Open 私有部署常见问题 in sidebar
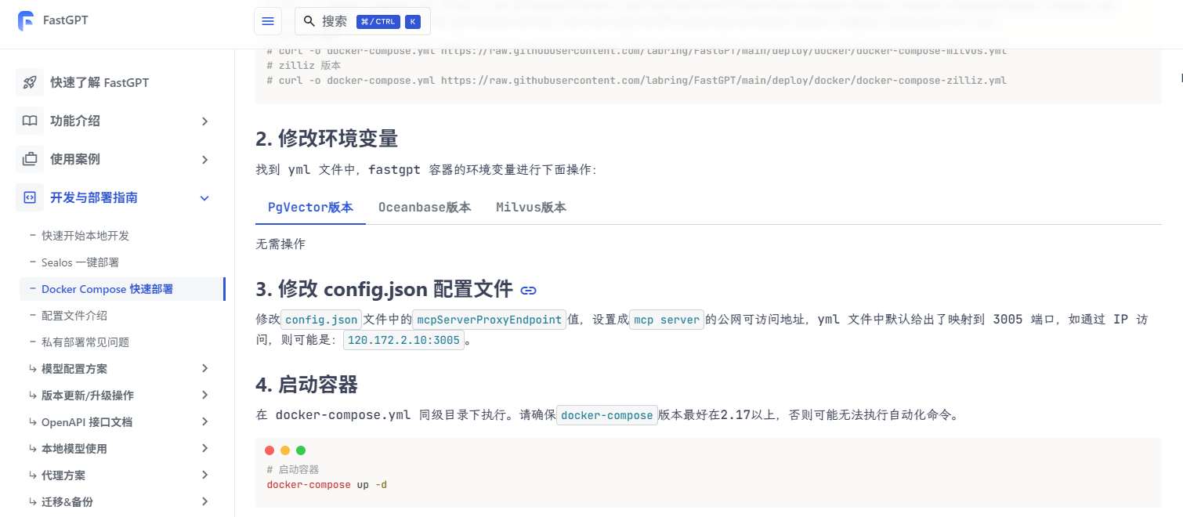 (85, 342)
